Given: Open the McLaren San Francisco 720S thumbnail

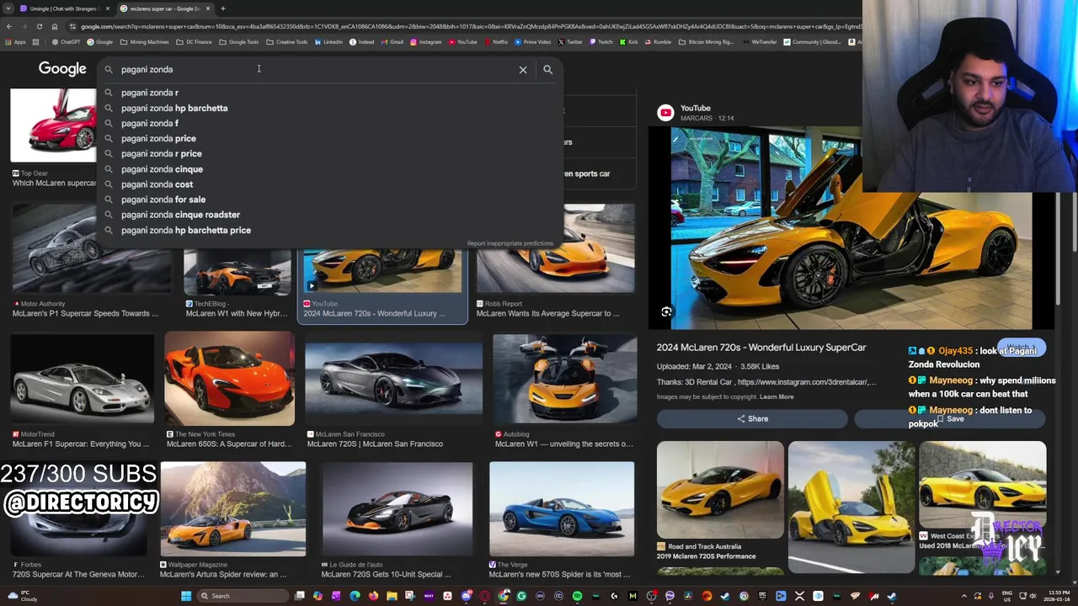Looking at the screenshot, I should 393,379.
